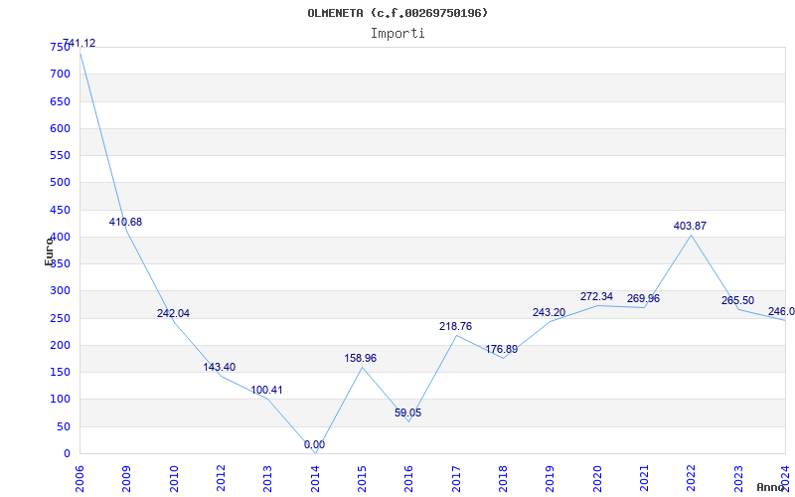Click the data label 243.20
The height and width of the screenshot is (497, 795).
pyautogui.click(x=549, y=313)
